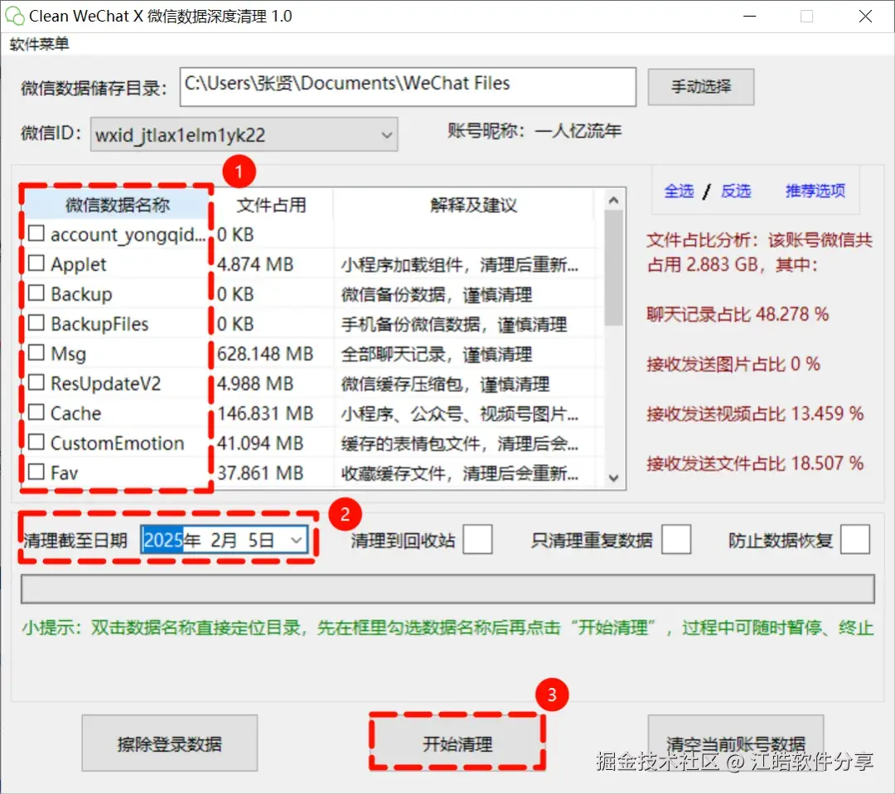Screen dimensions: 895x794
Task: Click the text 微信缓存压缩包，谨慎清理
Action: 445,385
